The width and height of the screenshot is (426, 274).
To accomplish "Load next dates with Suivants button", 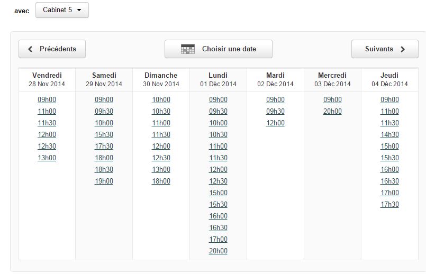I will (385, 49).
